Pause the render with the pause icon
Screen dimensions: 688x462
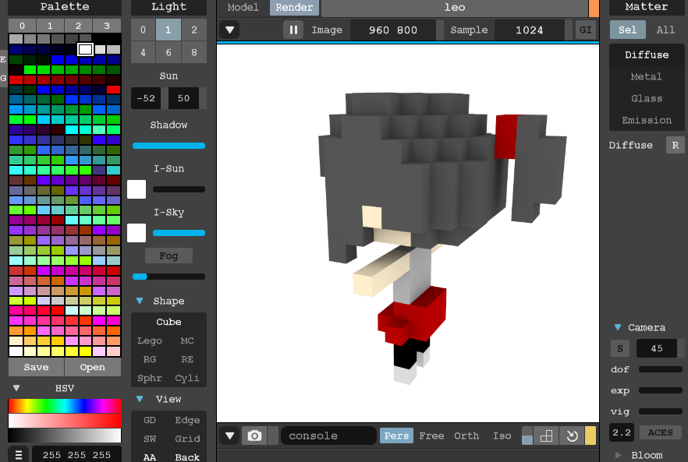point(293,30)
